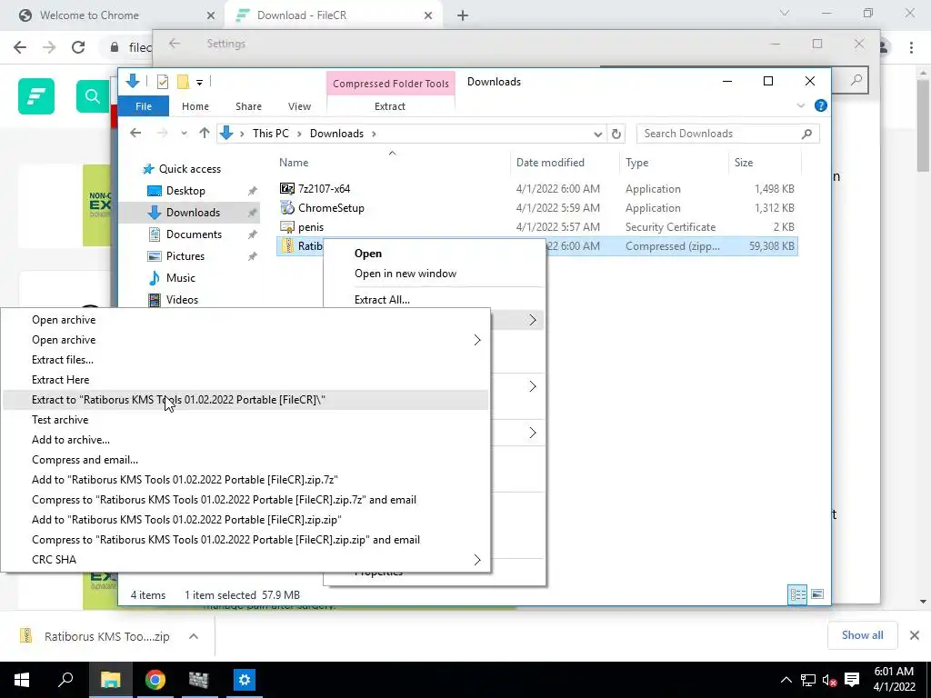Open Chrome from the taskbar
Image resolution: width=931 pixels, height=698 pixels.
click(155, 680)
